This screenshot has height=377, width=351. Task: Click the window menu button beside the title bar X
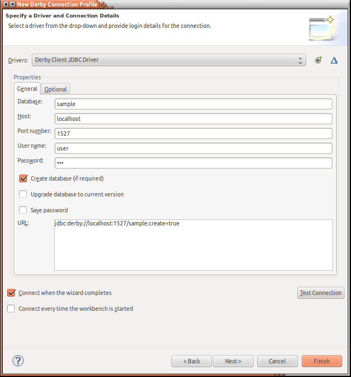(13, 4)
